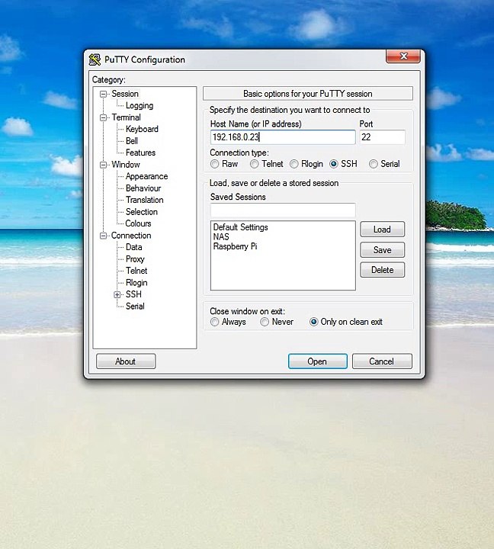Viewport: 494px width, 549px height.
Task: Select Raspberry Pi saved session
Action: tap(235, 246)
